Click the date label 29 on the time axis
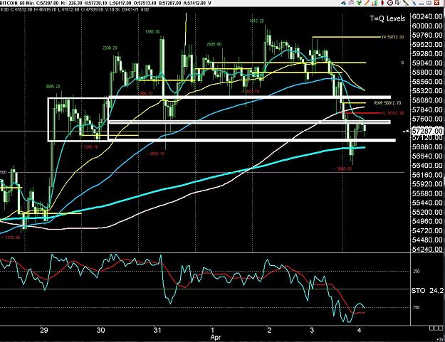 pos(44,331)
